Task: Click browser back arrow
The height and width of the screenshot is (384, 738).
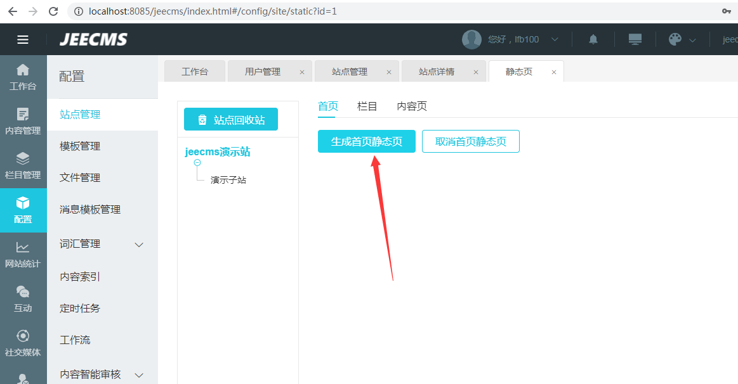Action: click(13, 11)
